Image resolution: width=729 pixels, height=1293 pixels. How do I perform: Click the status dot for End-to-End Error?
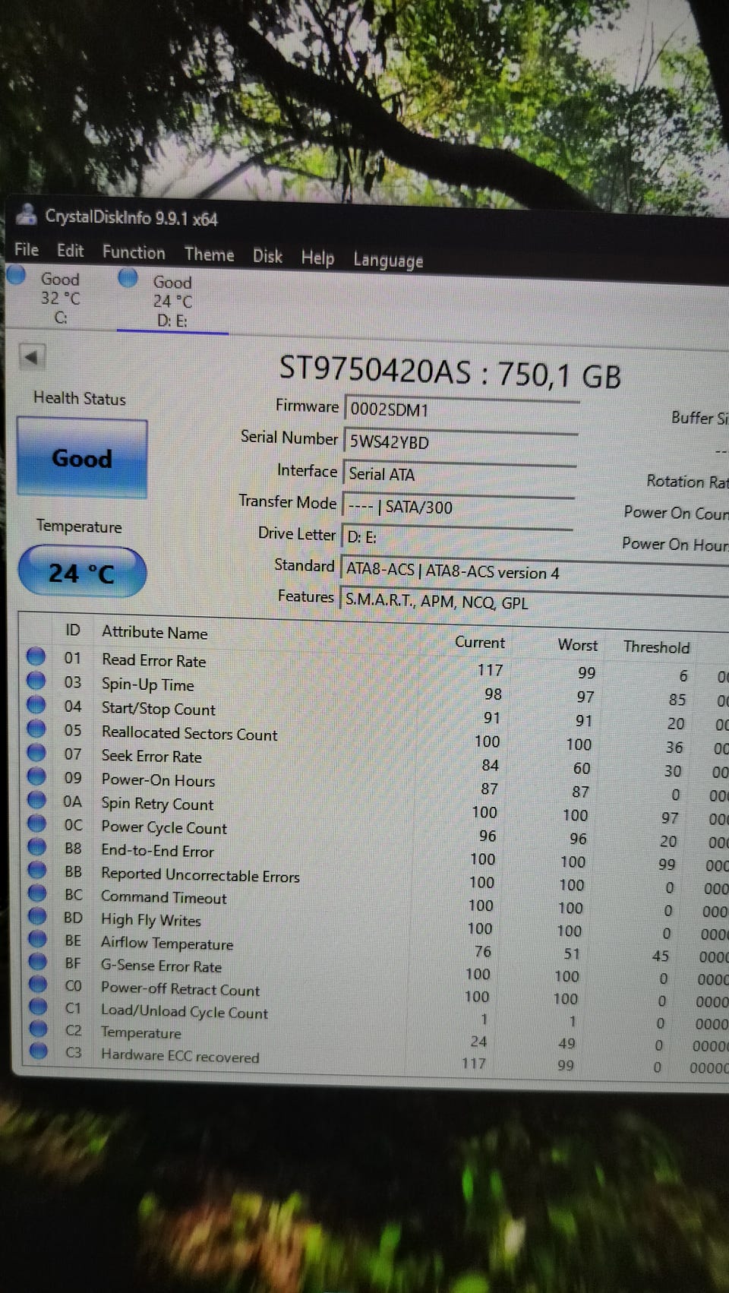[36, 846]
